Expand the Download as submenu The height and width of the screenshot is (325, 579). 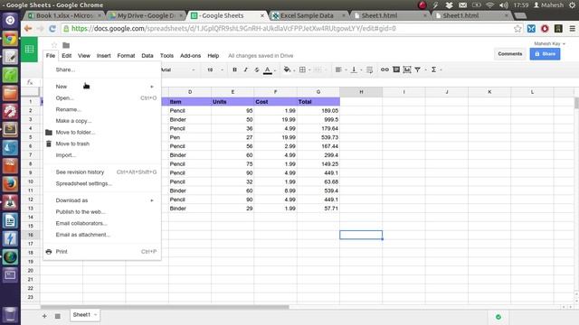(102, 200)
